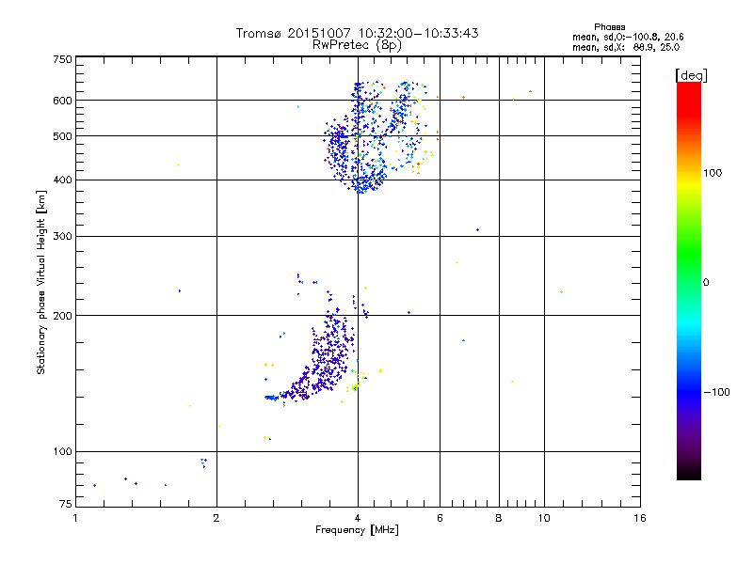Click the 'Frequency [MHz]' x-axis label
This screenshot has height=564, width=753.
[x=357, y=530]
